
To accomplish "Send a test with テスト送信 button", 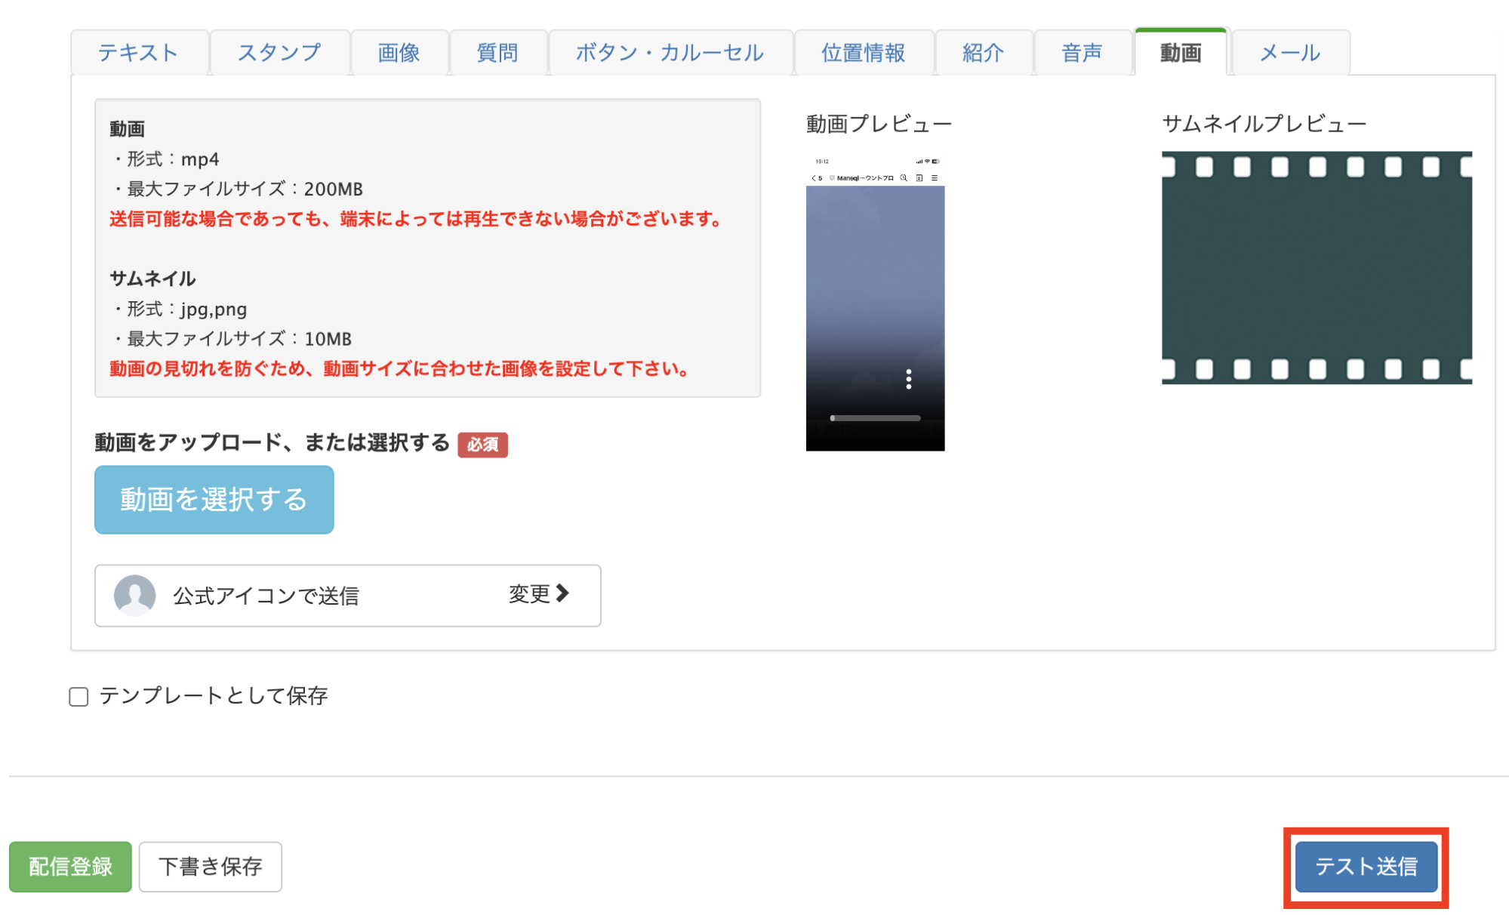I will [x=1366, y=866].
